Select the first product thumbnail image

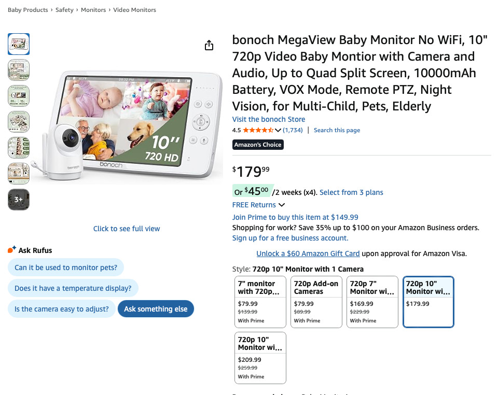[19, 44]
